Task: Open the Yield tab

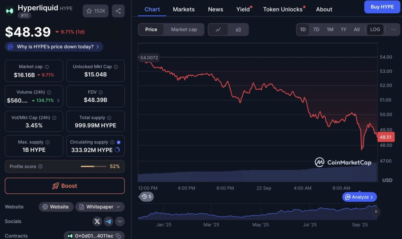Action: [x=243, y=9]
